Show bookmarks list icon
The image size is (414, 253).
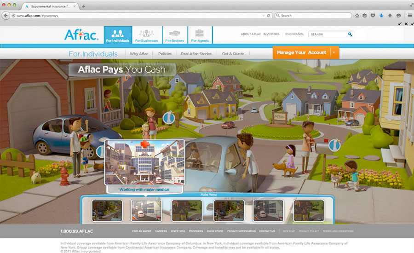pos(365,16)
